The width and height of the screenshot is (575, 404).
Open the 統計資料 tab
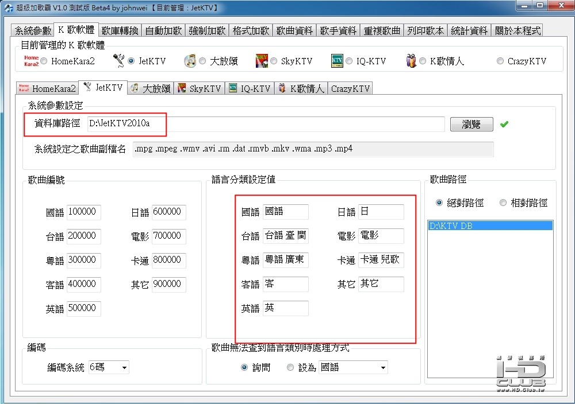[x=469, y=30]
